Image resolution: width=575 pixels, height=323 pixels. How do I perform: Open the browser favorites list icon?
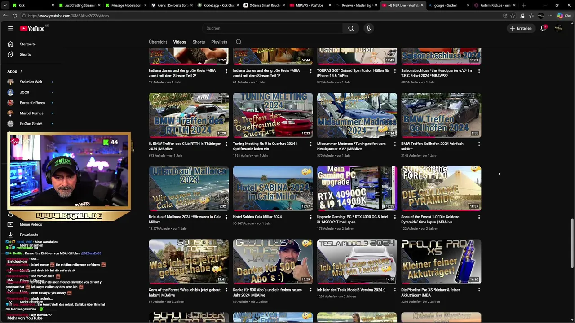[x=531, y=16]
